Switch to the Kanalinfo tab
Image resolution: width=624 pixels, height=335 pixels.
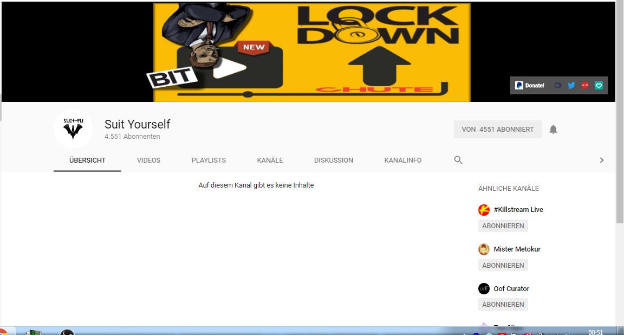click(x=403, y=160)
